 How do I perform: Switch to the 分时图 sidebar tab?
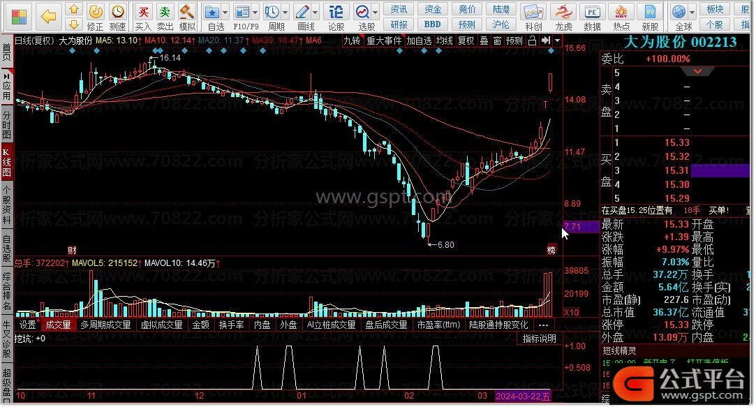pyautogui.click(x=7, y=124)
